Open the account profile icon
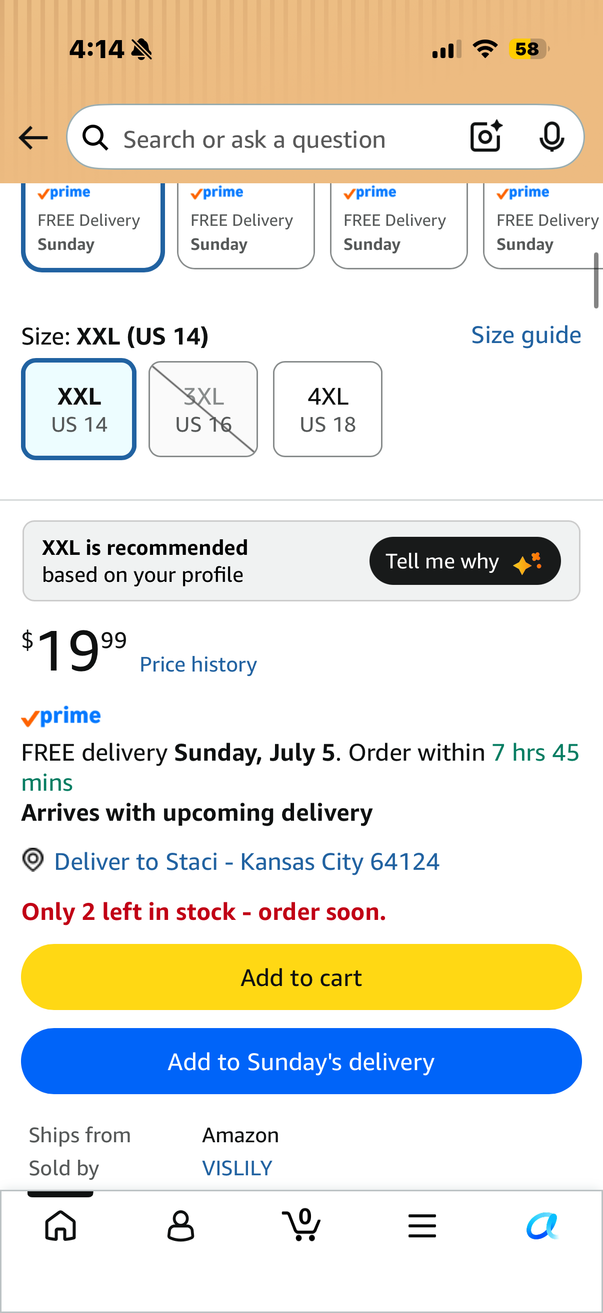The image size is (603, 1313). pos(180,1225)
